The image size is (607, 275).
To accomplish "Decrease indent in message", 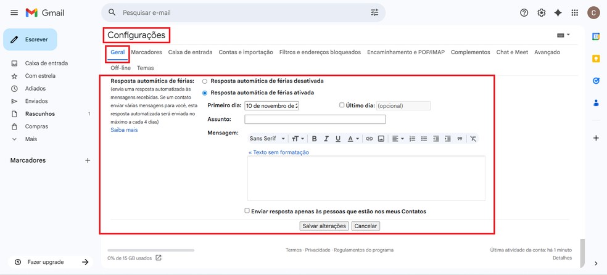I will coord(436,139).
